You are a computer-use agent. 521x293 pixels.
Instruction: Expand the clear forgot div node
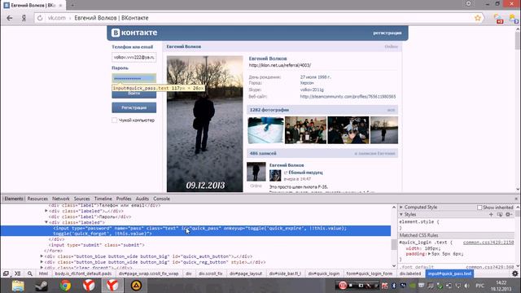pos(42,267)
